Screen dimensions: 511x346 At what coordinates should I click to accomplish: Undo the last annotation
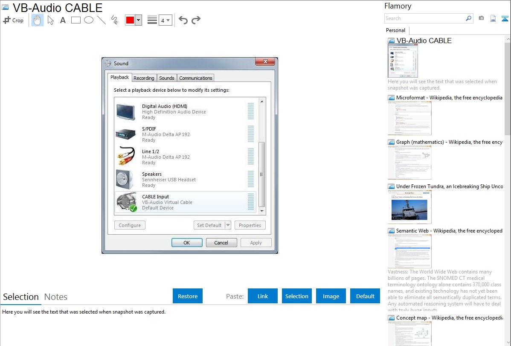tap(183, 20)
